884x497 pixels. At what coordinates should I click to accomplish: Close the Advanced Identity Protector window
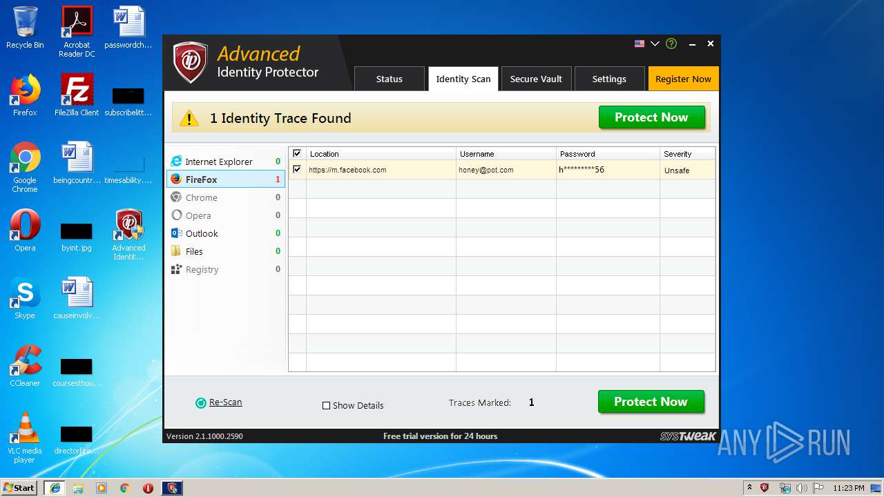[710, 43]
